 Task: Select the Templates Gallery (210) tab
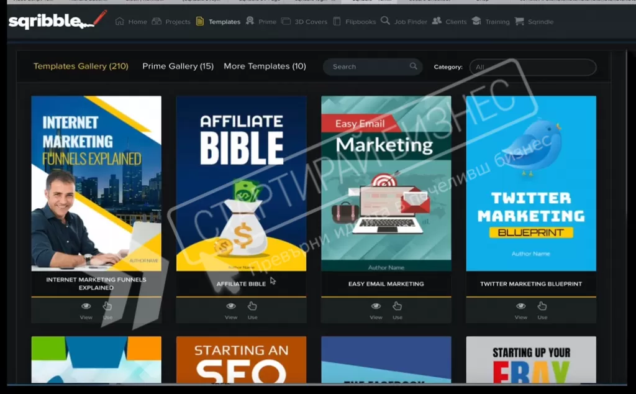click(x=81, y=66)
